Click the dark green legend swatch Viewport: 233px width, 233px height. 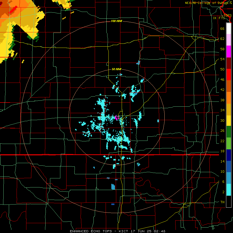229,132
